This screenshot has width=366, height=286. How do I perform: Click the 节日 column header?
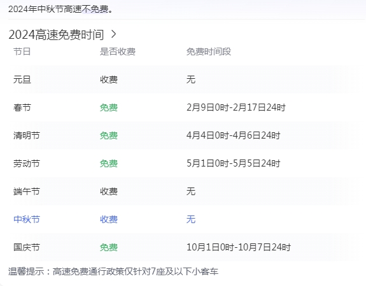click(22, 51)
